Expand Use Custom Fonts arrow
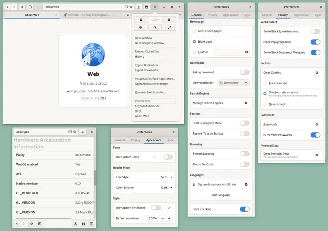This screenshot has height=231, width=328. 155,157
